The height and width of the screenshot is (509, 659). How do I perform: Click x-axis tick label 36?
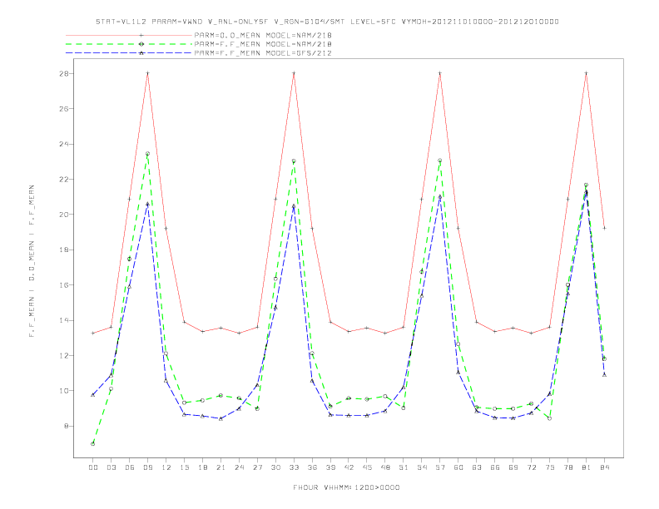click(312, 467)
